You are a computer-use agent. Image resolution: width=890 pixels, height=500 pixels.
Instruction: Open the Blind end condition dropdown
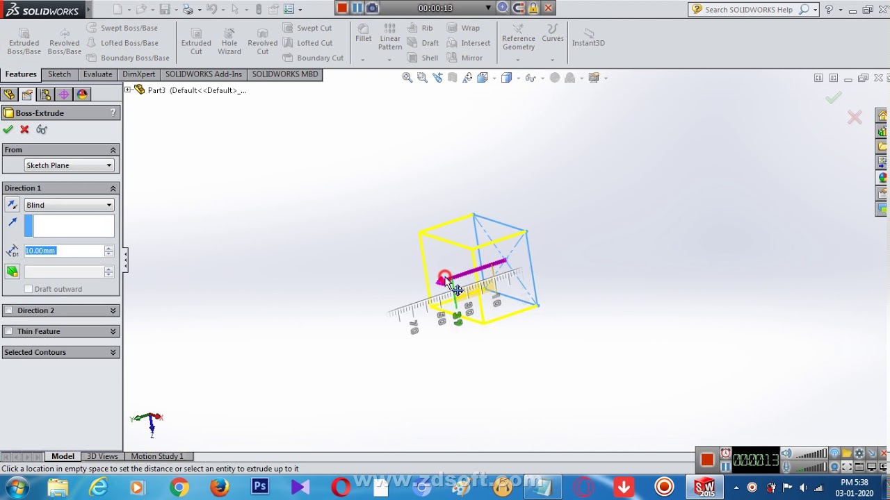[x=69, y=205]
